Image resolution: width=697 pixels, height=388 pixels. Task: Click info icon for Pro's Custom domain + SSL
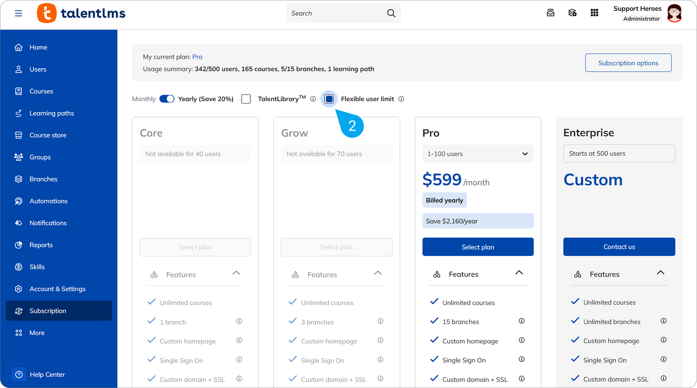[x=521, y=378]
